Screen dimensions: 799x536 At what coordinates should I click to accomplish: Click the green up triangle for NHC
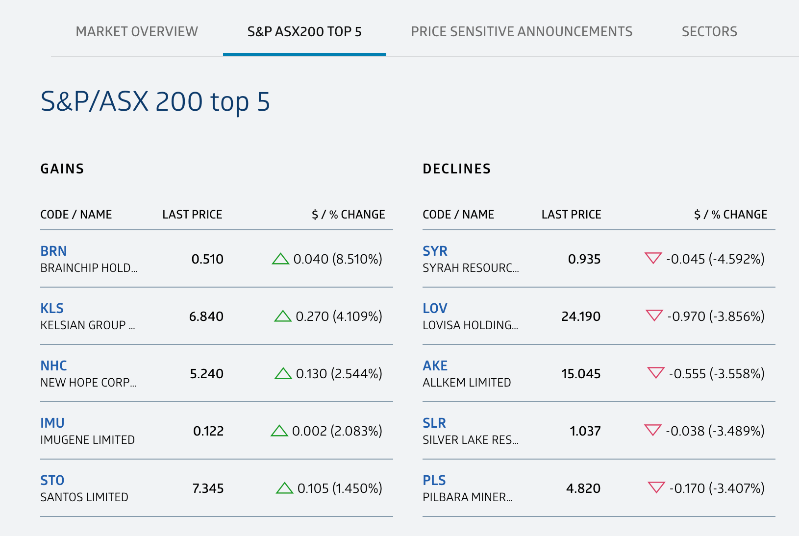[x=283, y=373]
